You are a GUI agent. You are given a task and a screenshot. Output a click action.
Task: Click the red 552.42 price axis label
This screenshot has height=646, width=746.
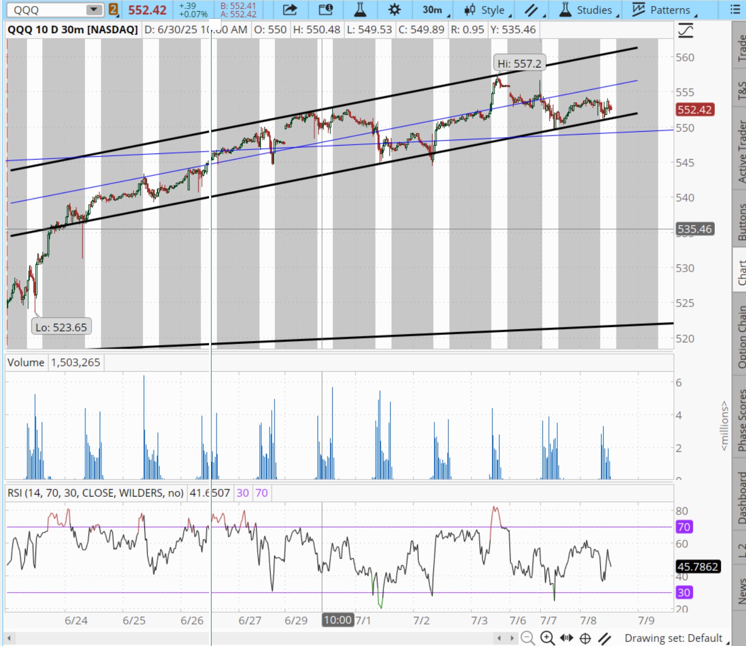(x=695, y=110)
